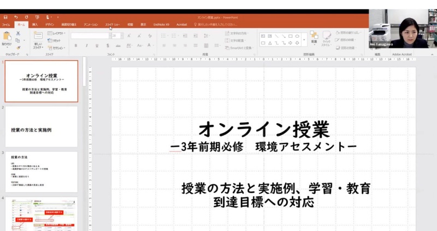Screen dimensions: 437x231
Task: Click the Redo icon in title bar
Action: click(26, 18)
